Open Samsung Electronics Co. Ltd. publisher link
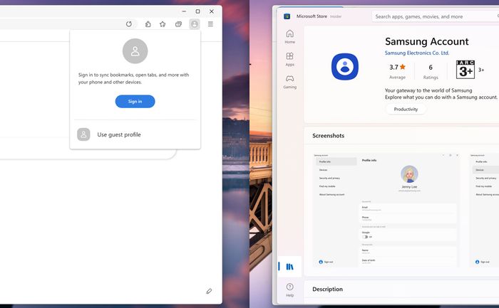Screen dimensions: 499x308 pyautogui.click(x=417, y=53)
